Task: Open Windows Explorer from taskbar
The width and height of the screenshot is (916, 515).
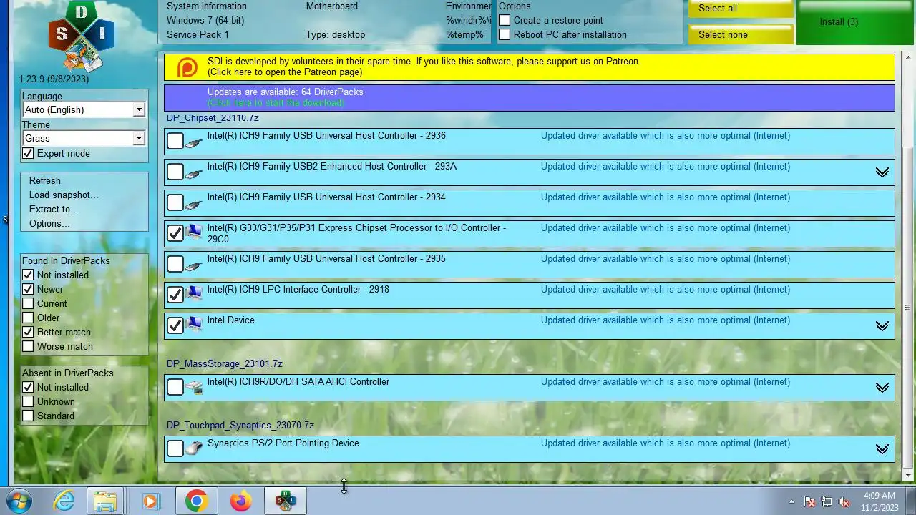Action: point(106,501)
